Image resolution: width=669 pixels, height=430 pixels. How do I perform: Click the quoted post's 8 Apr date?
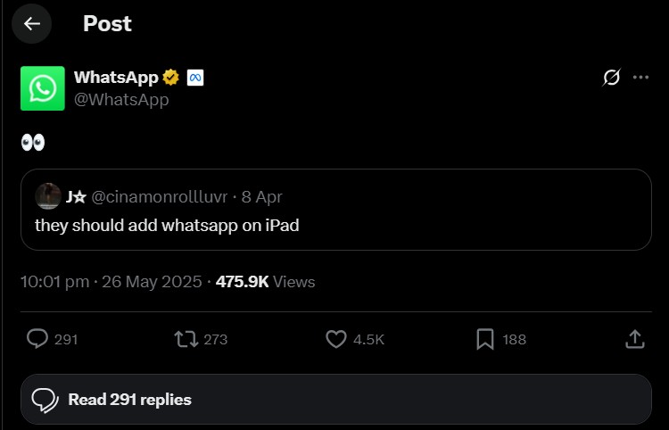tap(262, 197)
